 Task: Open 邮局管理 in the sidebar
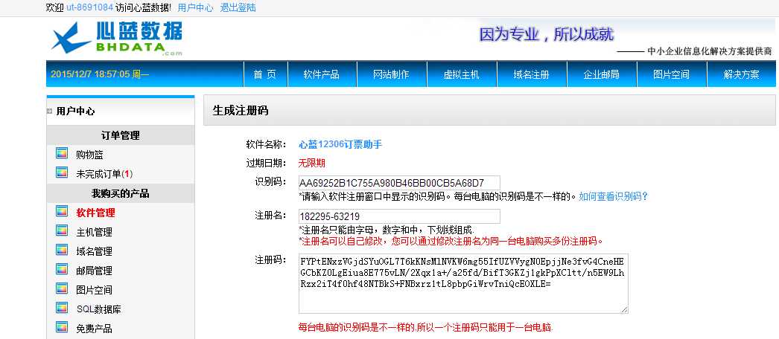pyautogui.click(x=95, y=271)
